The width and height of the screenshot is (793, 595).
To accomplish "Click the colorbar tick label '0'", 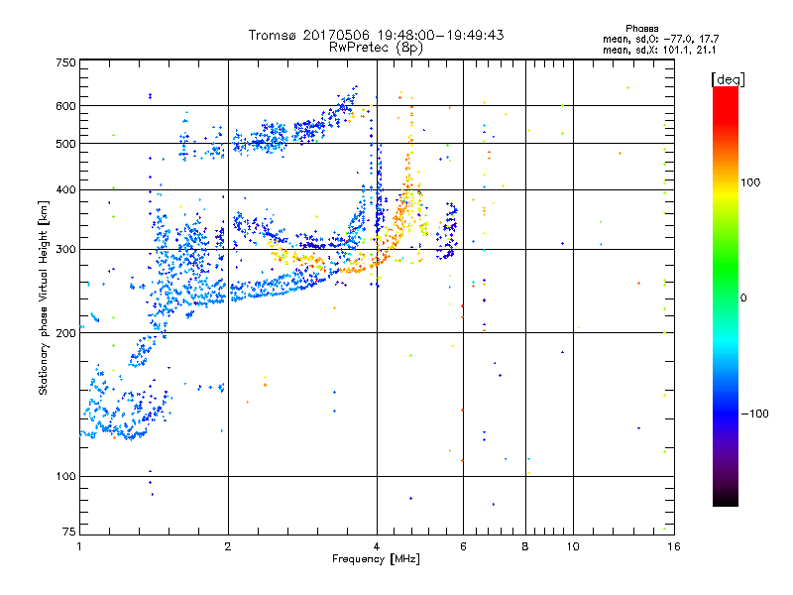I will pos(743,298).
